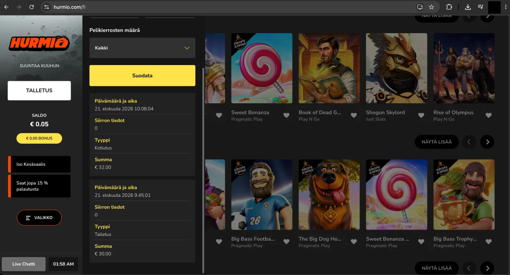Open Rise of Olympus game thumbnail
This screenshot has height=275, width=510.
pos(464,68)
